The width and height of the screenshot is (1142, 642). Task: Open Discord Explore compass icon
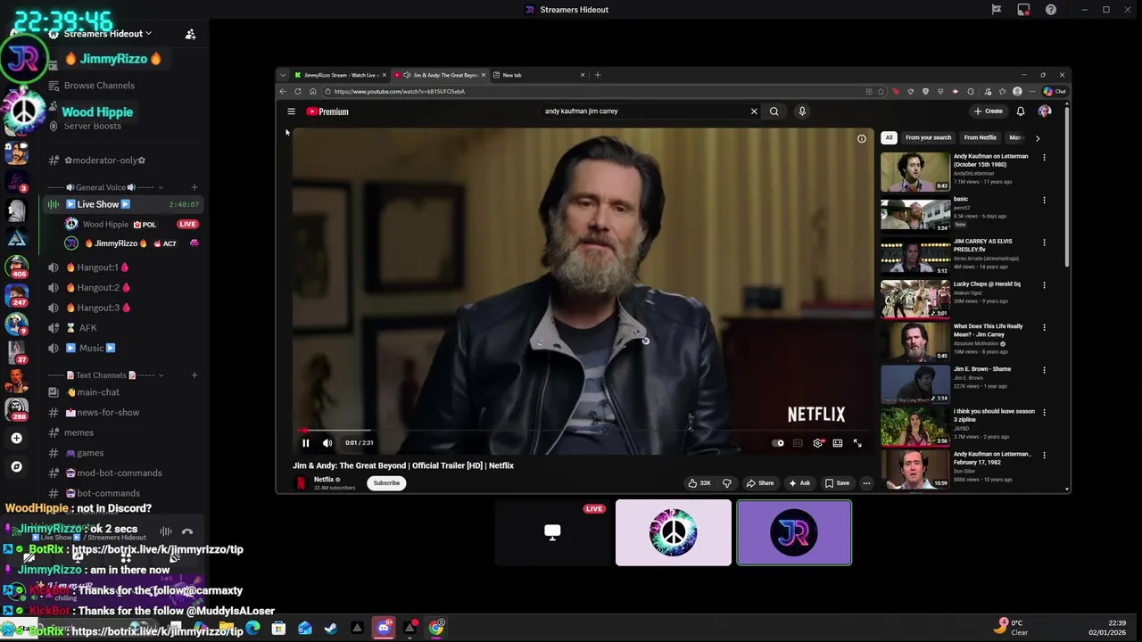pyautogui.click(x=16, y=466)
